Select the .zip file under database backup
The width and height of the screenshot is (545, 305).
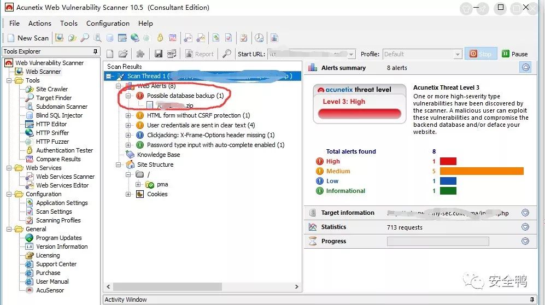[175, 105]
